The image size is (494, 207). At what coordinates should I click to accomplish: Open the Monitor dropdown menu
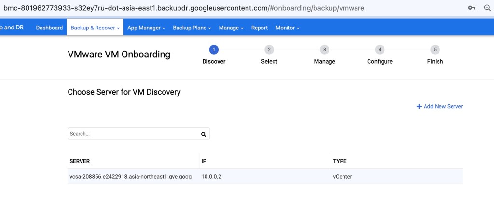click(x=288, y=28)
